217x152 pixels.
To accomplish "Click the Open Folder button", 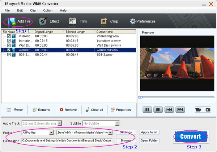I will [149, 140].
